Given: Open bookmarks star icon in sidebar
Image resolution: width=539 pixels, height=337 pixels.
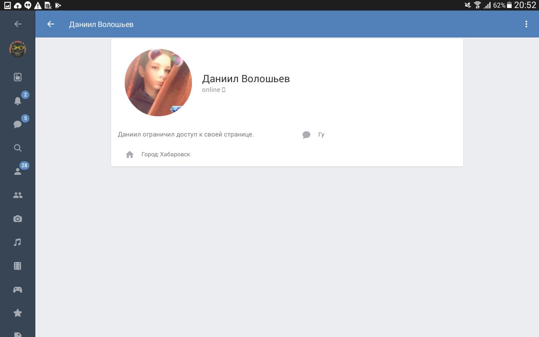Looking at the screenshot, I should (18, 313).
